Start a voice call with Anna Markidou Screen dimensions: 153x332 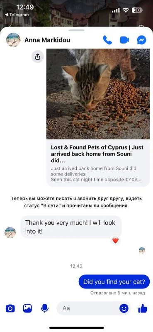tap(107, 40)
